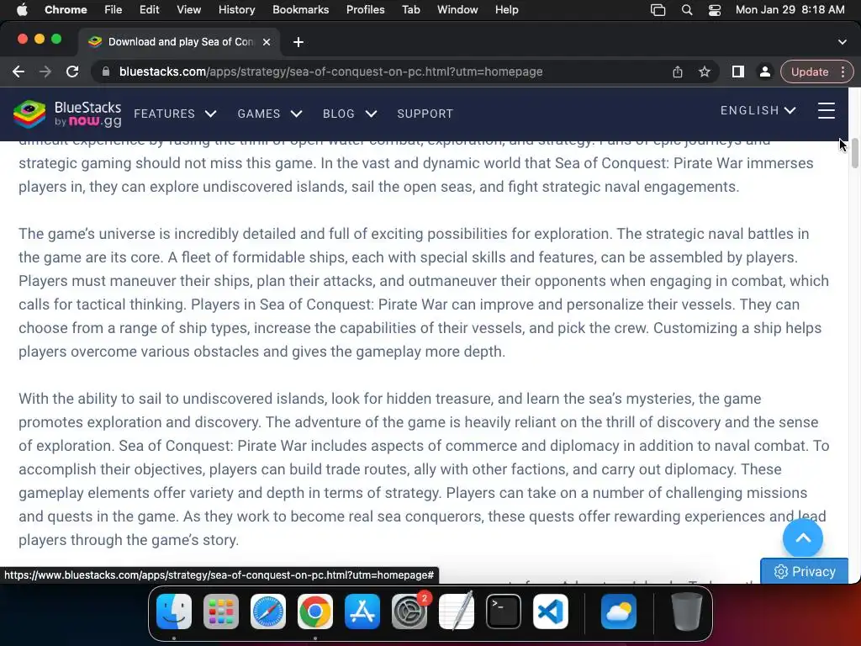The height and width of the screenshot is (646, 861).
Task: Go back with the browser back arrow
Action: 18,71
